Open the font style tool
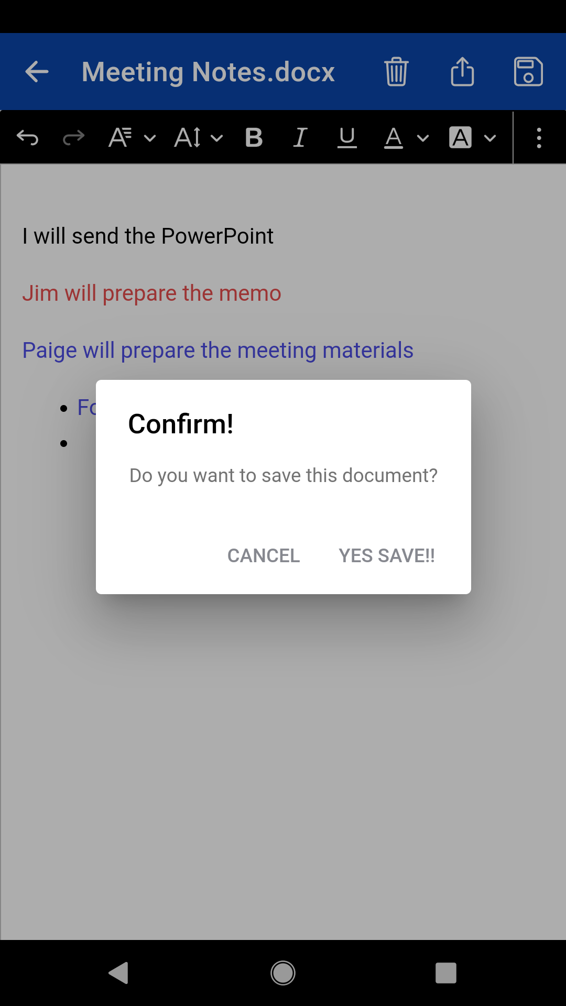 pyautogui.click(x=119, y=137)
